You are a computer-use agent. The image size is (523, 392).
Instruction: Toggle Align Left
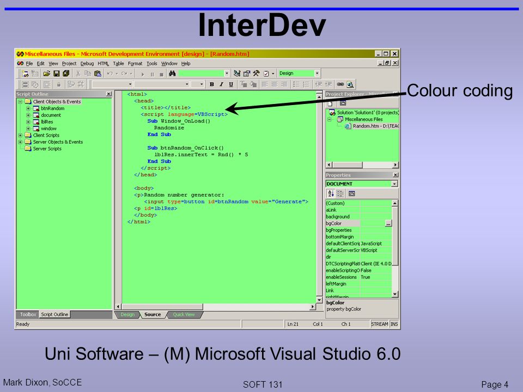click(265, 84)
